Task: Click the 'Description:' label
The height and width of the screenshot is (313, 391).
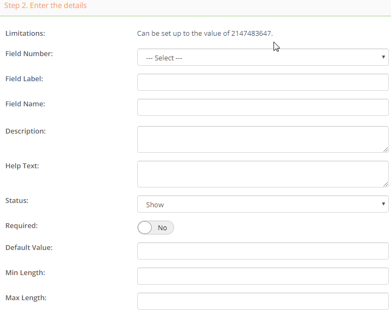Action: click(25, 131)
